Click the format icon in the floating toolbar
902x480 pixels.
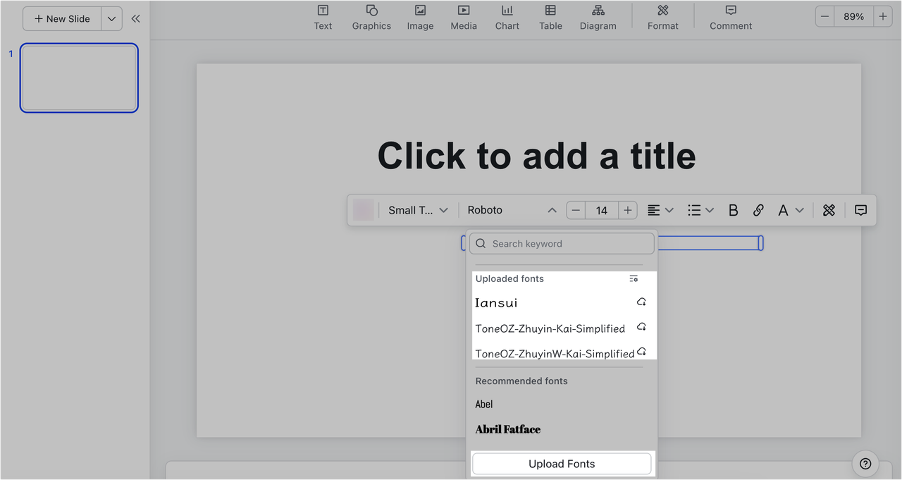[x=829, y=210]
